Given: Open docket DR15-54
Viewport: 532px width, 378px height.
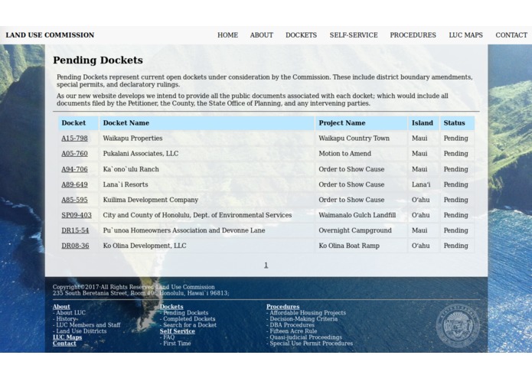Looking at the screenshot, I should tap(75, 230).
